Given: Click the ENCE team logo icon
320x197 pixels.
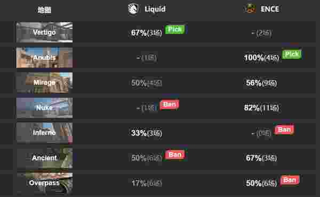Looking at the screenshot, I should 251,8.
